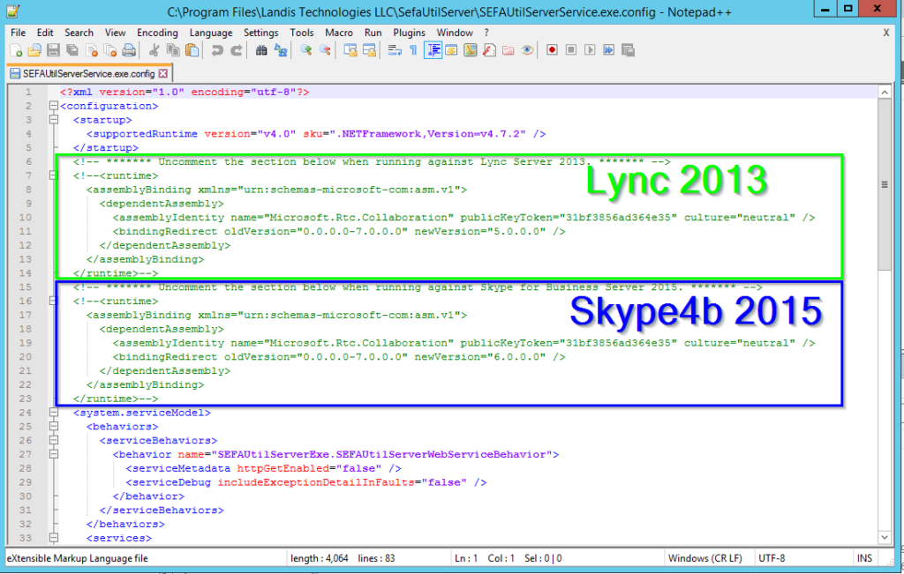904x574 pixels.
Task: Open the Encoding menu
Action: [x=157, y=33]
